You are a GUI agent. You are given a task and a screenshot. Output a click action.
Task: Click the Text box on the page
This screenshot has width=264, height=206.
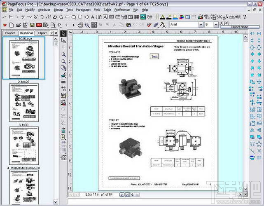[154, 56]
